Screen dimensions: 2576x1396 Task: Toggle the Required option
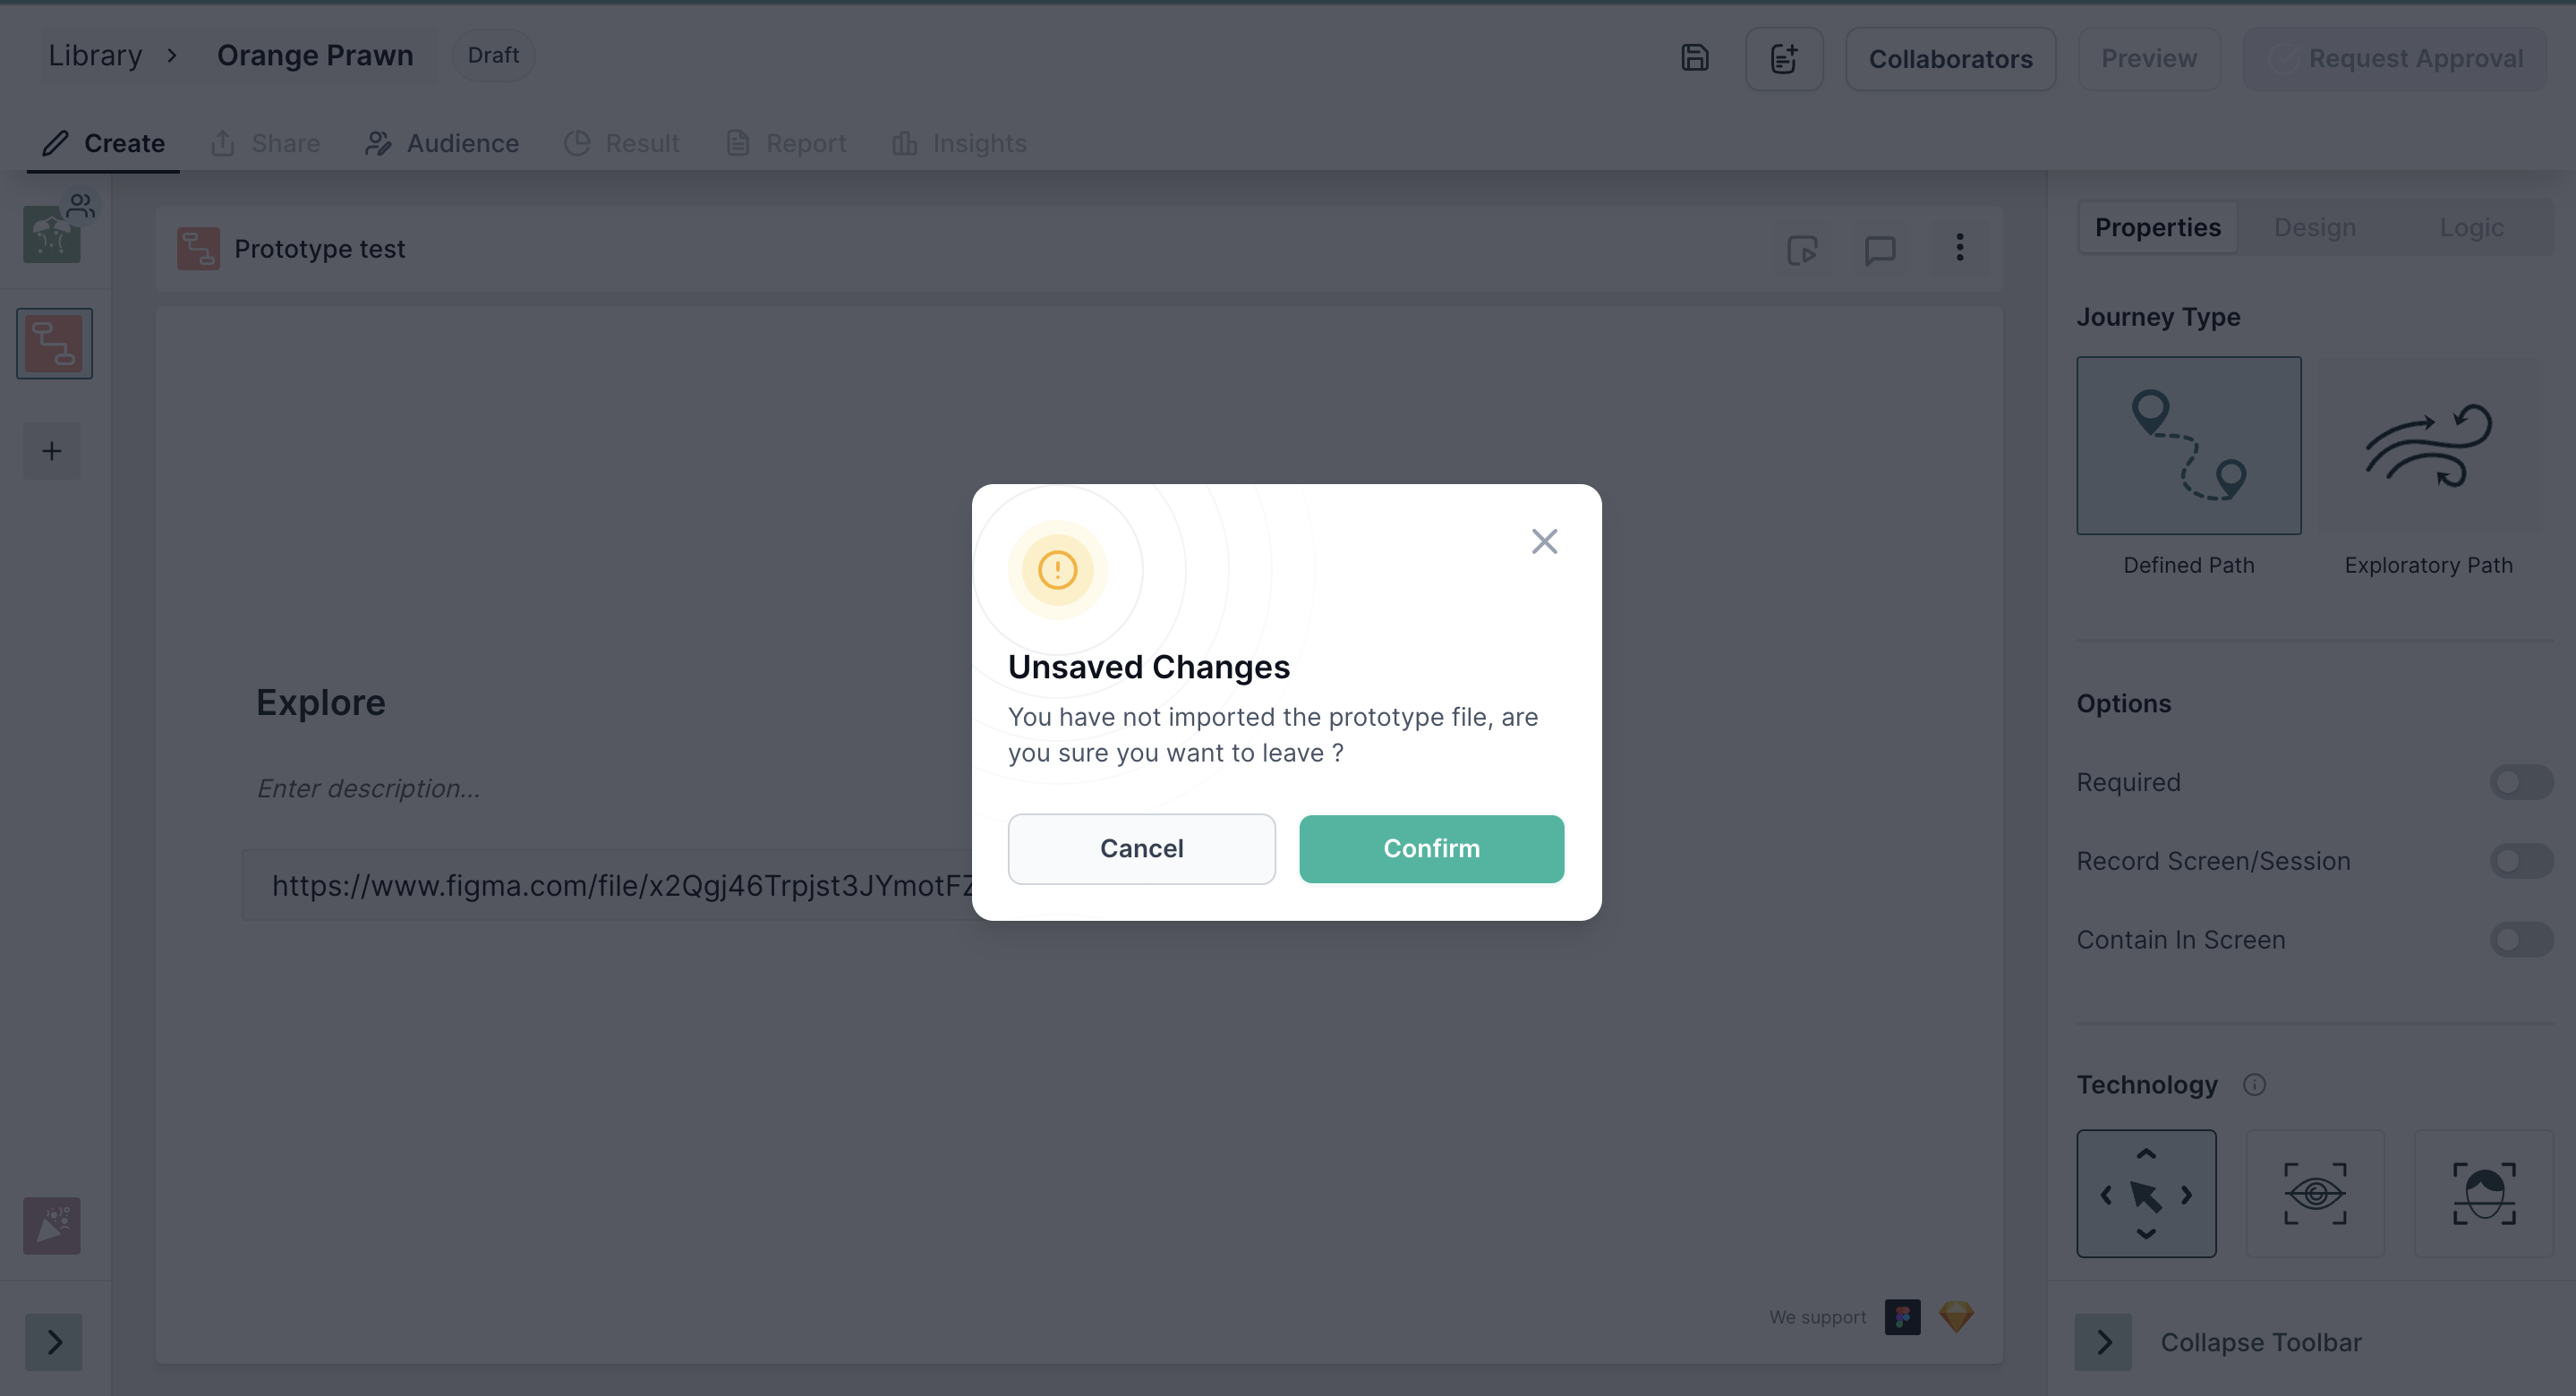pos(2521,782)
